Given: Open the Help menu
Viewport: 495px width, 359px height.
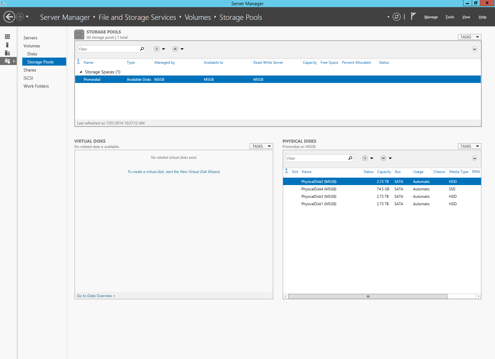Looking at the screenshot, I should click(482, 17).
